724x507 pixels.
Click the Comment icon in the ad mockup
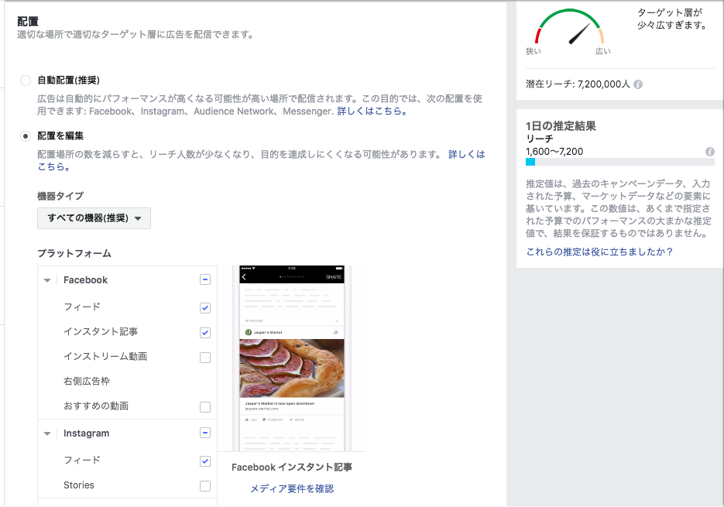point(266,419)
